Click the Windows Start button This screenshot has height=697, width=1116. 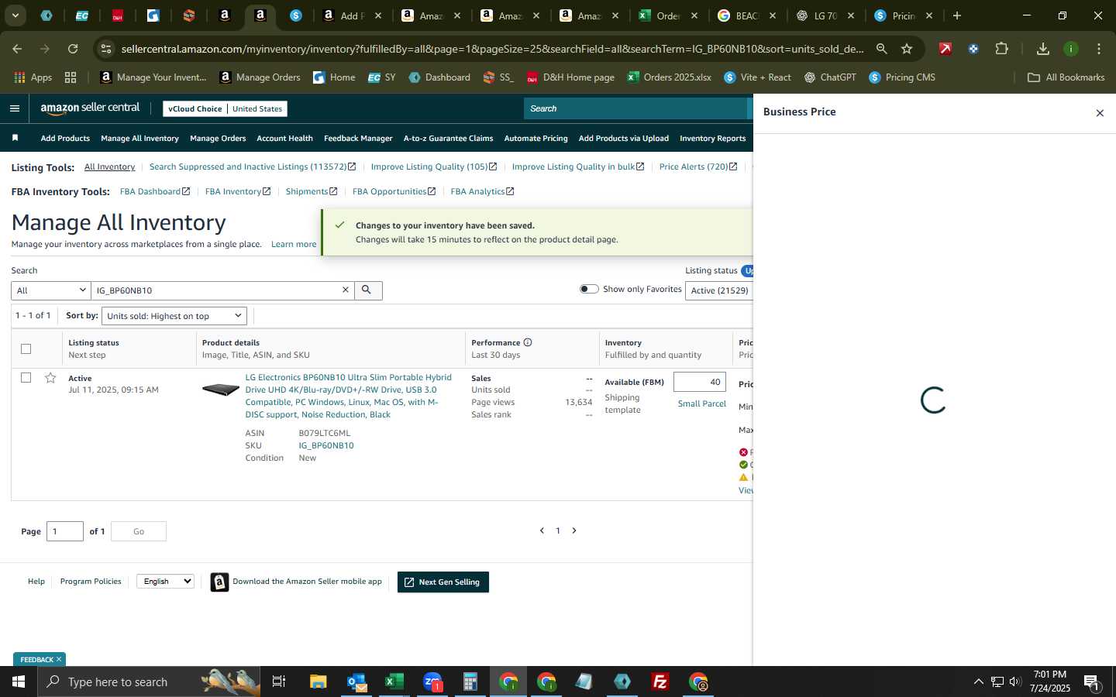click(19, 682)
